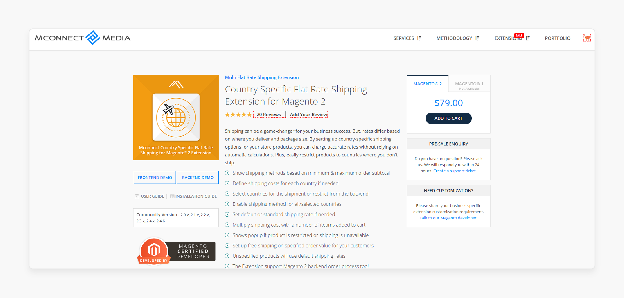Click the five-star rating icons
Screen dimensions: 624x298
point(238,114)
